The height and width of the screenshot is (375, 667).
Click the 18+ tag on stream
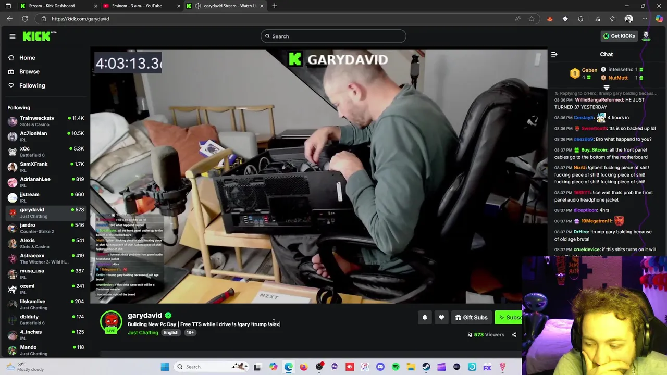(x=190, y=332)
